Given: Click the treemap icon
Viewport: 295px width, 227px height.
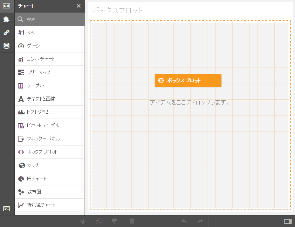Looking at the screenshot, I should [x=21, y=72].
